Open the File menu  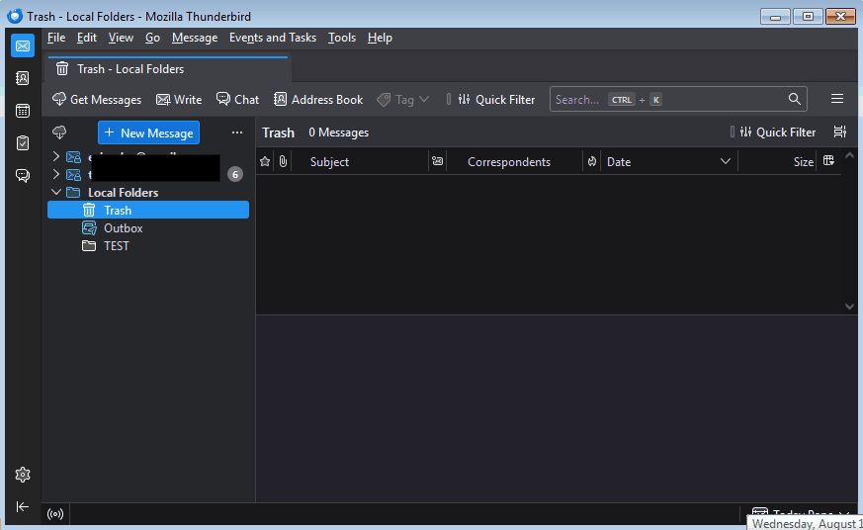pyautogui.click(x=56, y=38)
